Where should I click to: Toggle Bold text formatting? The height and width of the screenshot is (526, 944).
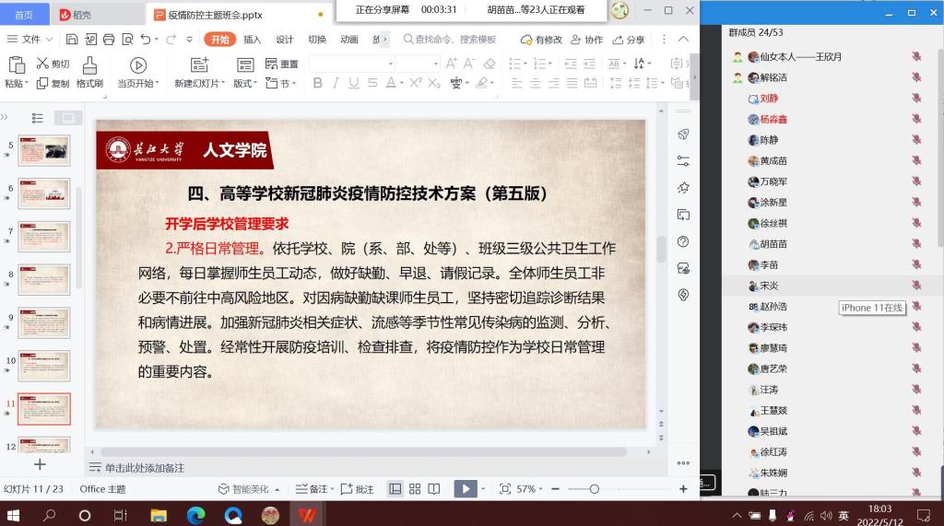tap(318, 83)
